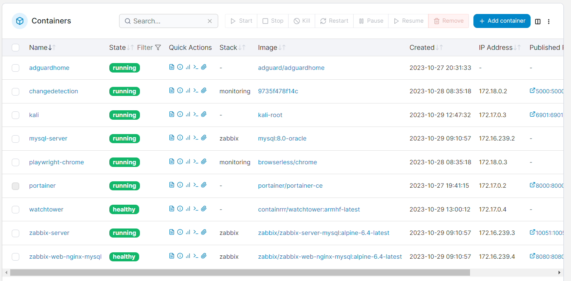
Task: Open the three-dot table options menu
Action: pos(549,22)
